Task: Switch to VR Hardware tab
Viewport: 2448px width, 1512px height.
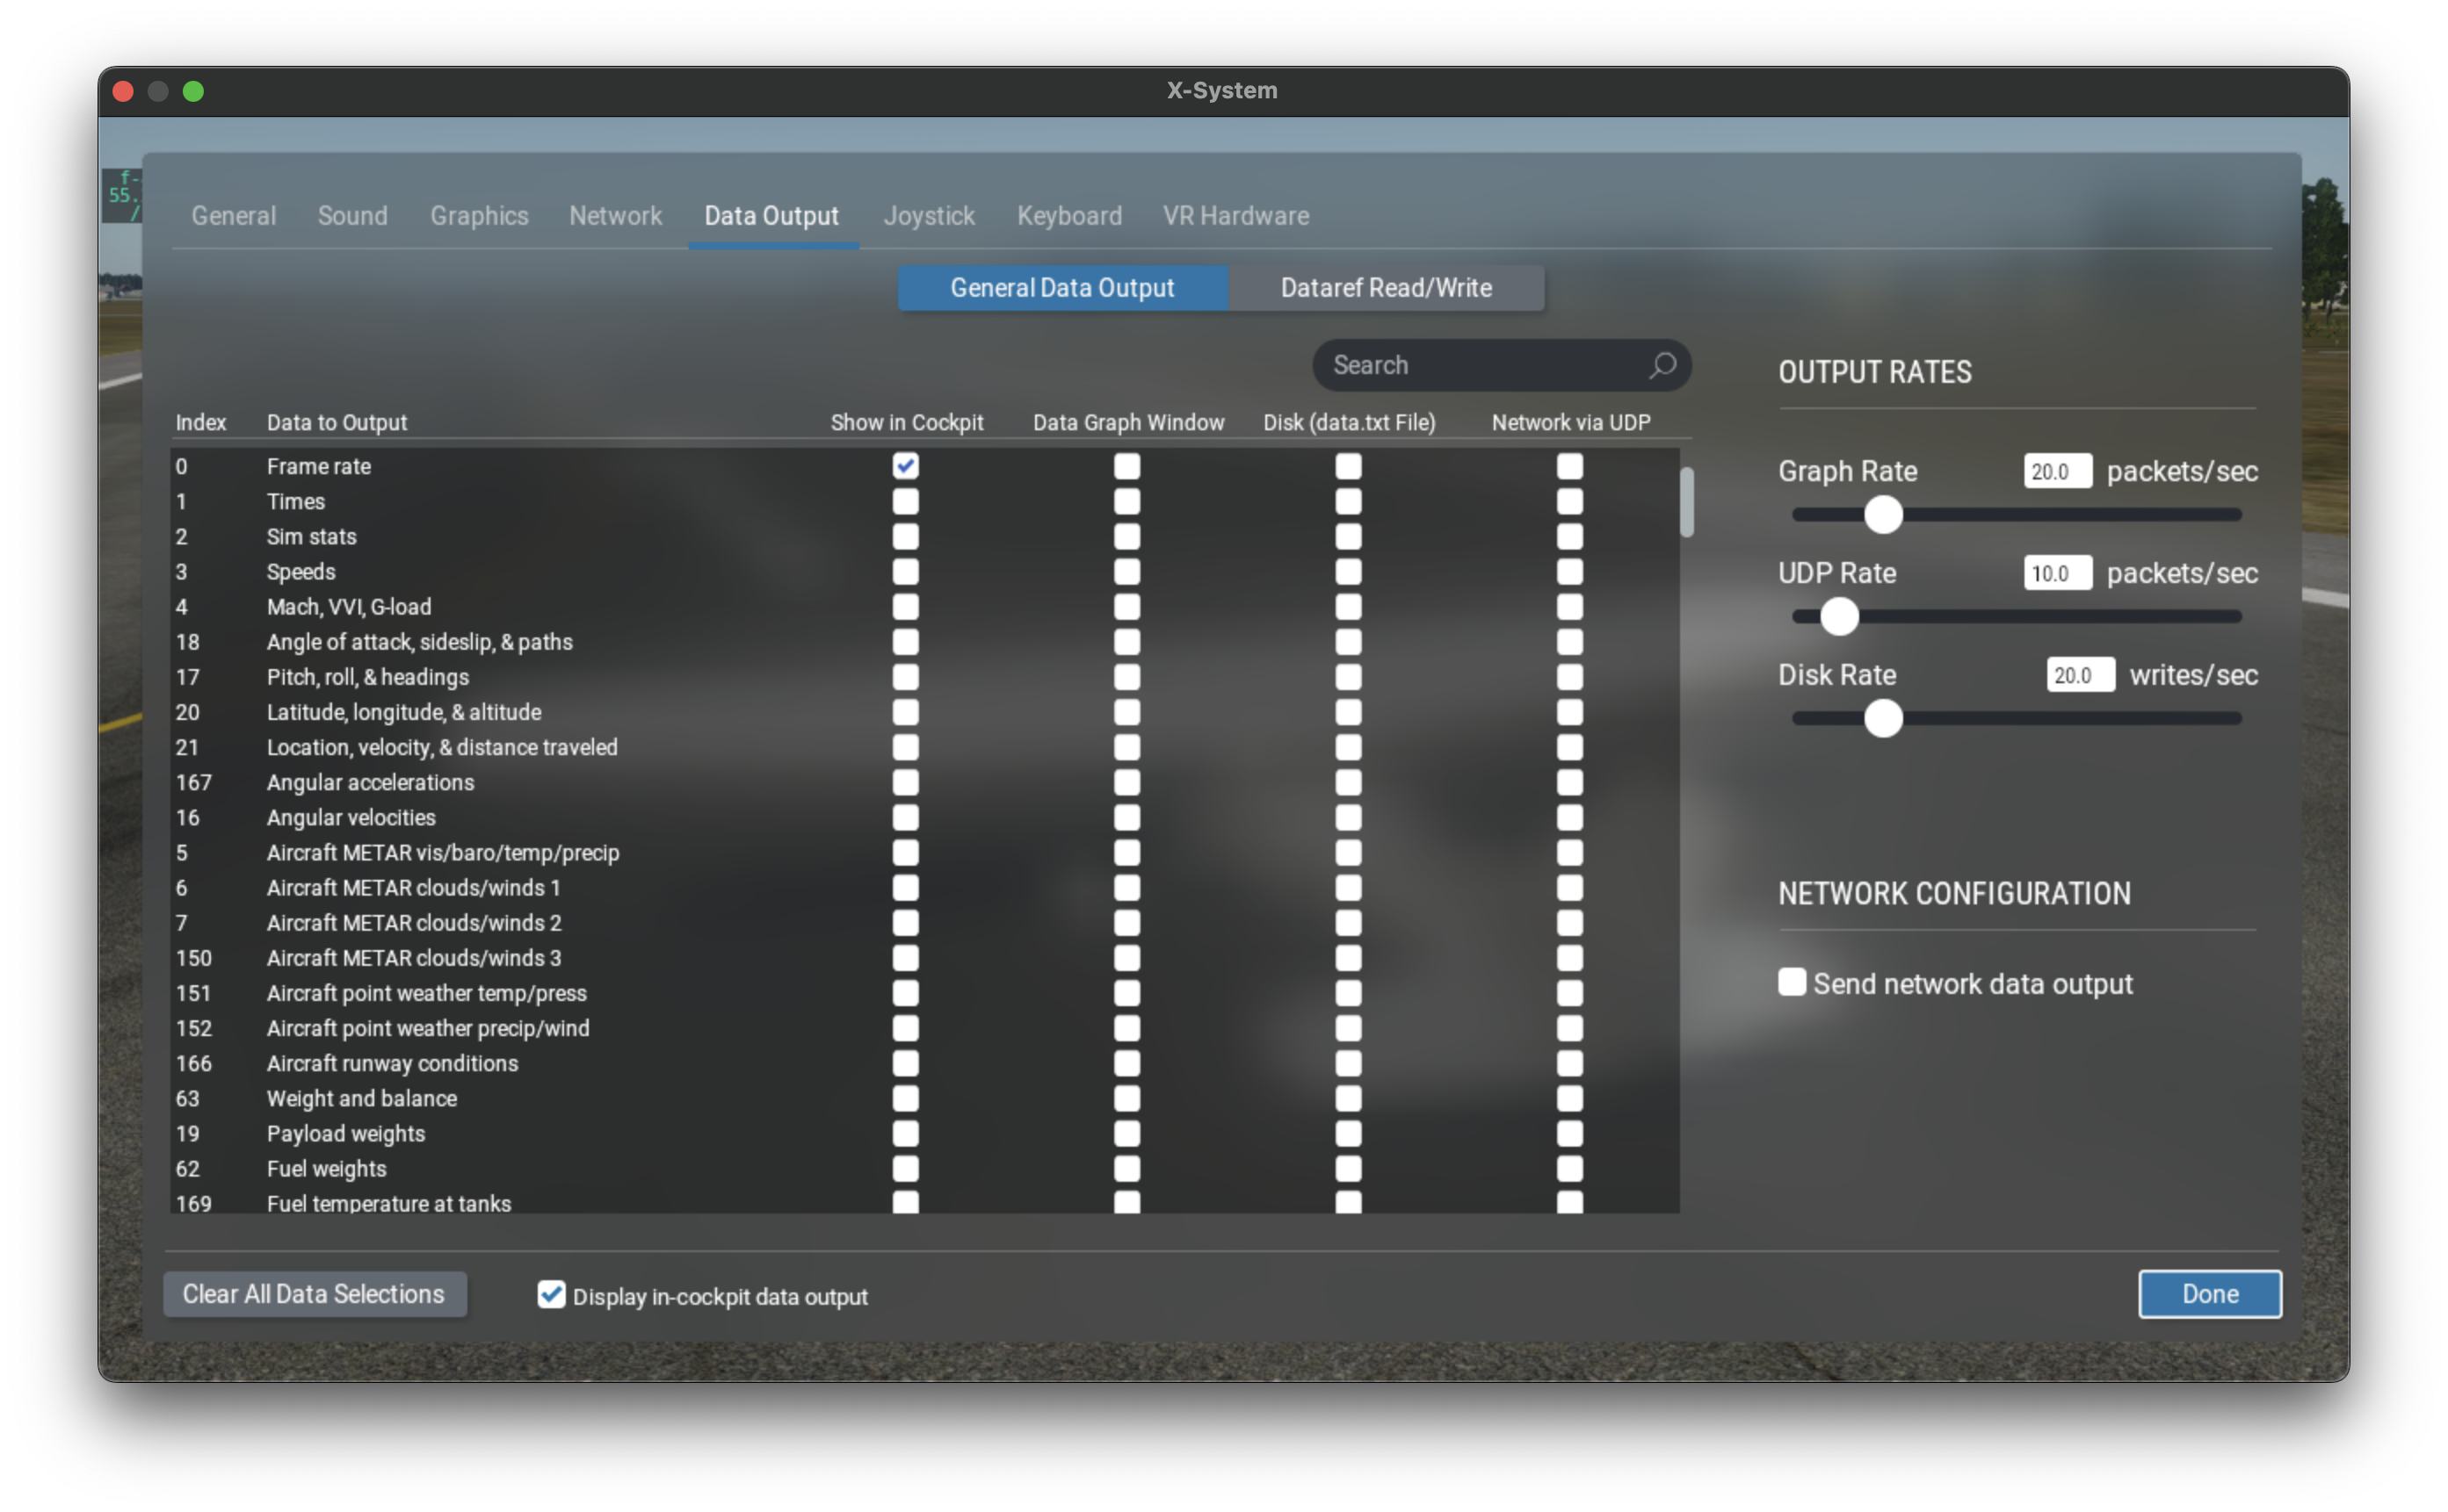Action: [1235, 216]
